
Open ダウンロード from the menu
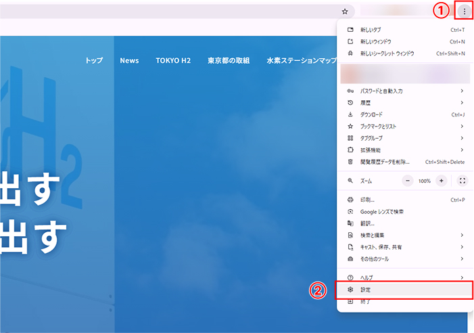pyautogui.click(x=405, y=114)
